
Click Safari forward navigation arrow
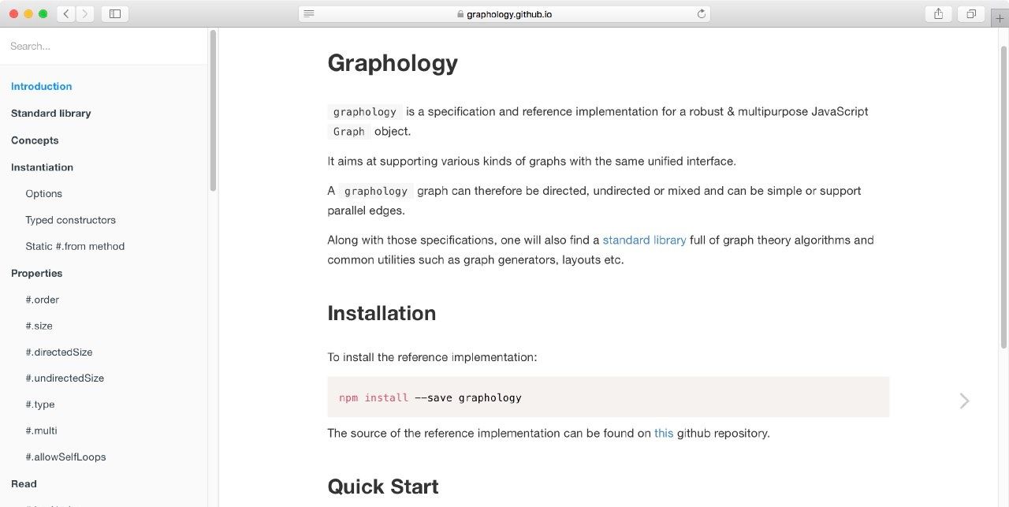coord(85,13)
